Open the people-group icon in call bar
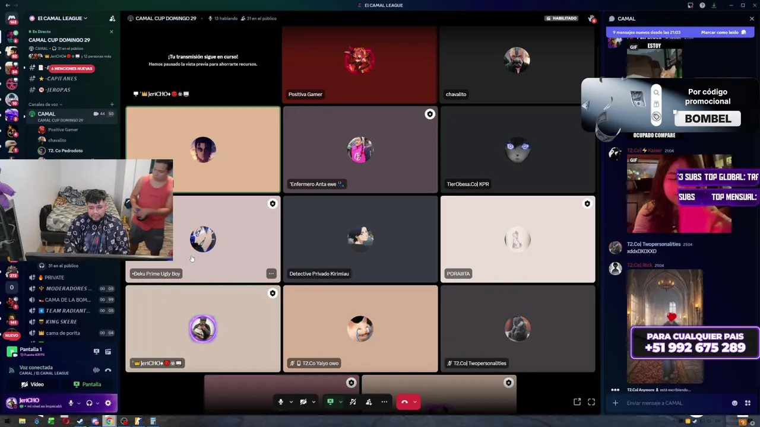 click(x=369, y=401)
